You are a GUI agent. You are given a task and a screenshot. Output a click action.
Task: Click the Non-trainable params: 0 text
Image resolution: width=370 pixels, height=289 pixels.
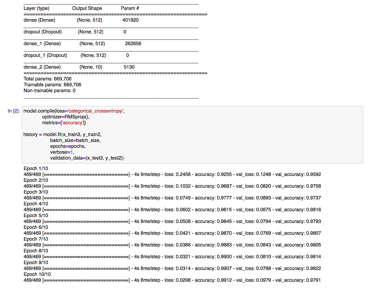tap(49, 91)
